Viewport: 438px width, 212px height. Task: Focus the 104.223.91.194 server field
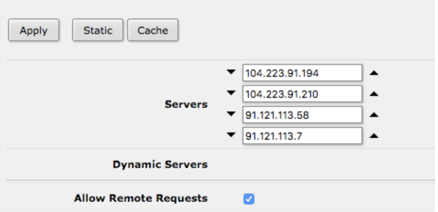pyautogui.click(x=302, y=73)
